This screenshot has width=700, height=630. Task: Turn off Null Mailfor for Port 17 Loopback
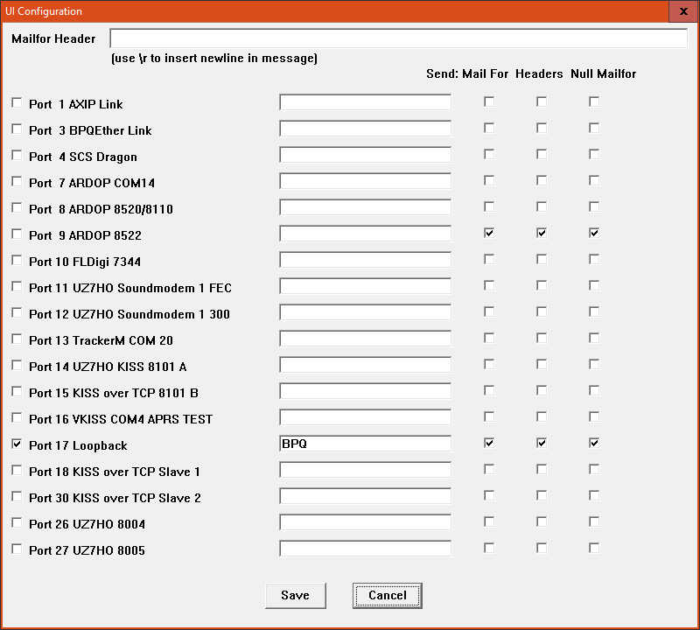594,443
